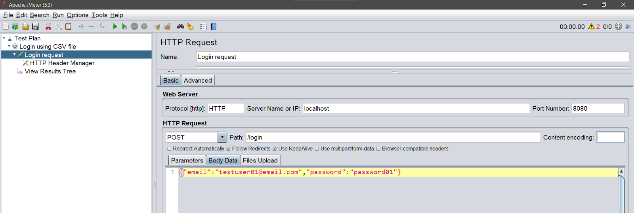The image size is (634, 213).
Task: Open the Help menu
Action: [x=116, y=15]
